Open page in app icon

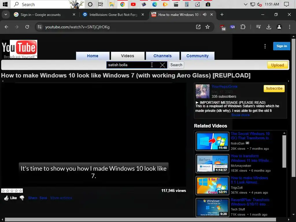(x=198, y=27)
